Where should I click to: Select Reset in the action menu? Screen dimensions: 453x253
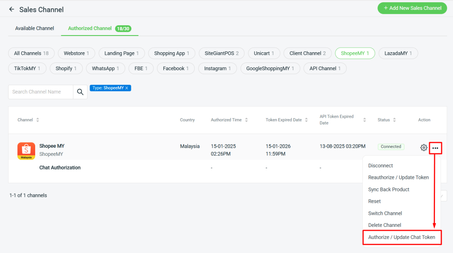(374, 202)
